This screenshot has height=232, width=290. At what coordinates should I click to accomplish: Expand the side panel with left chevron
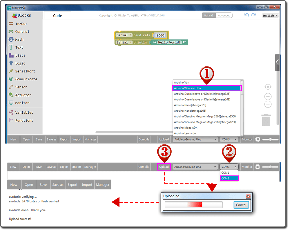click(x=277, y=62)
